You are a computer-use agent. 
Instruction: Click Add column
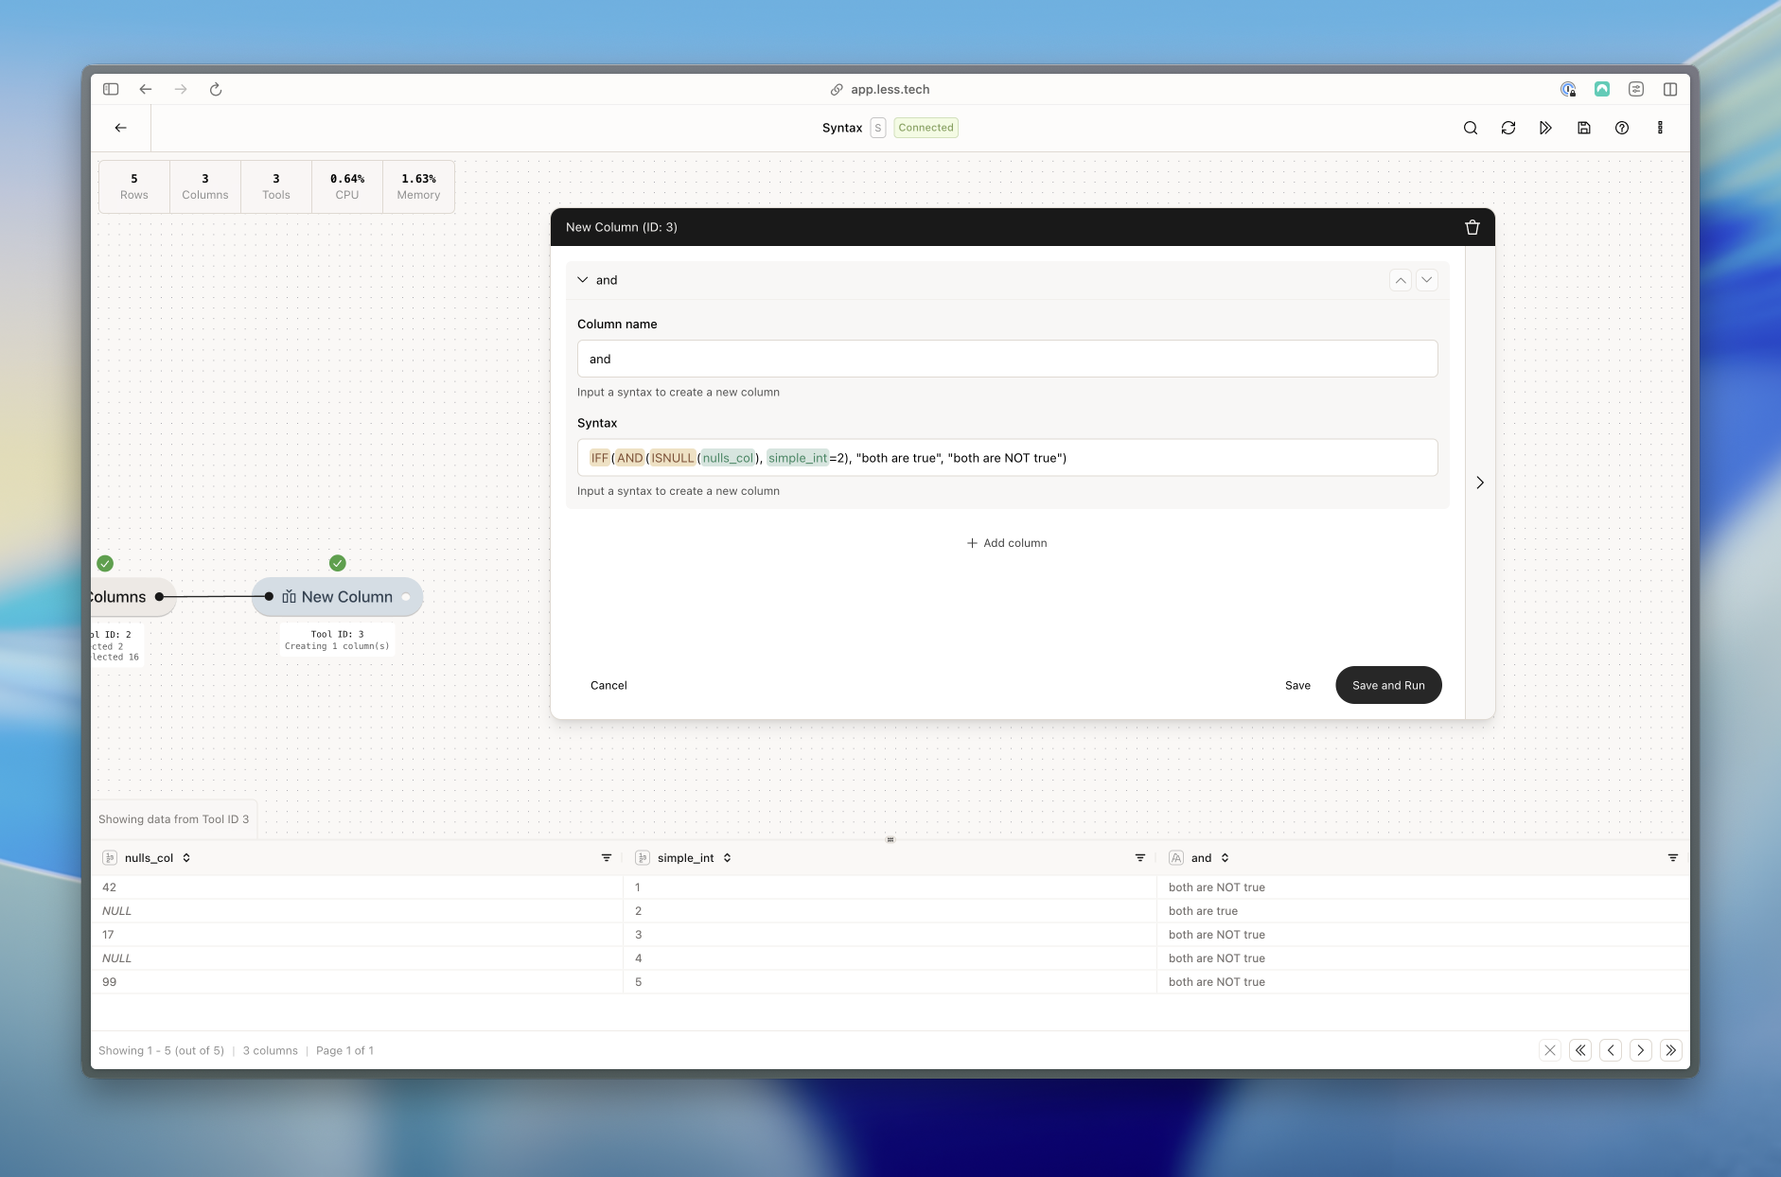click(x=1007, y=543)
